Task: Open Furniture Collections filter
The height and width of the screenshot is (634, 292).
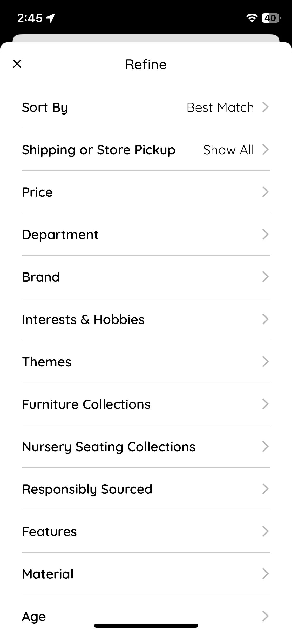Action: (146, 404)
